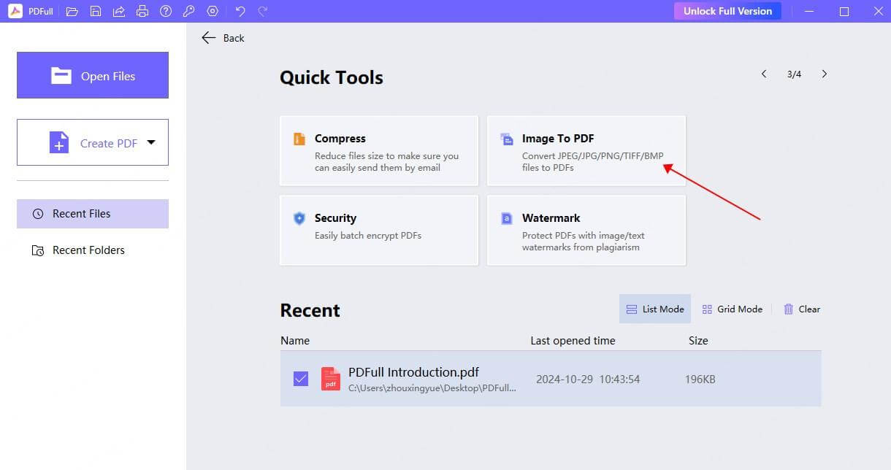This screenshot has height=470, width=891.
Task: Click the open folder icon in title bar
Action: 72,11
